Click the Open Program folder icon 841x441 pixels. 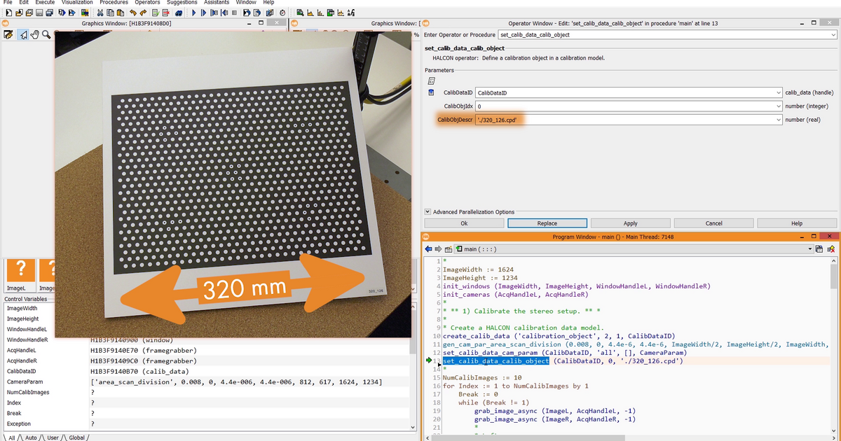point(19,13)
